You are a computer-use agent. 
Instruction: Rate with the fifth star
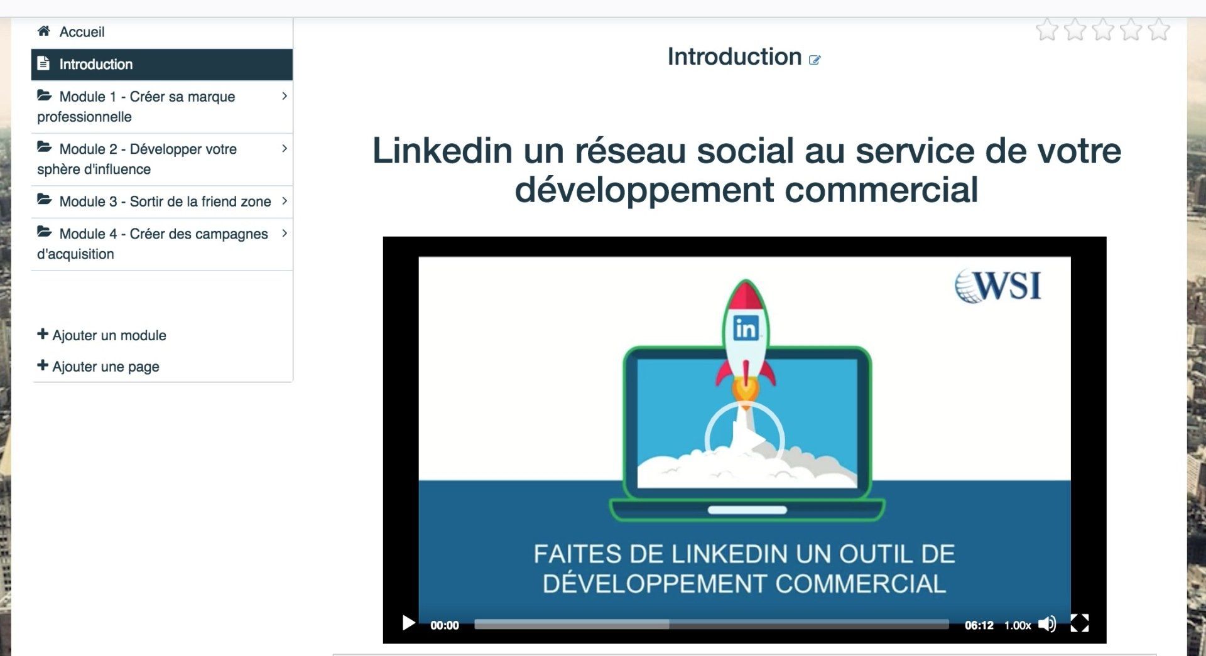[x=1159, y=30]
